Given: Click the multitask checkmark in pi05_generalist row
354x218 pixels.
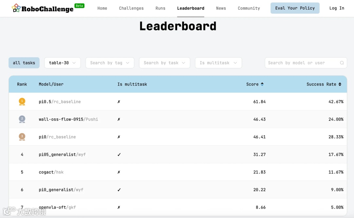Looking at the screenshot, I should coord(119,155).
